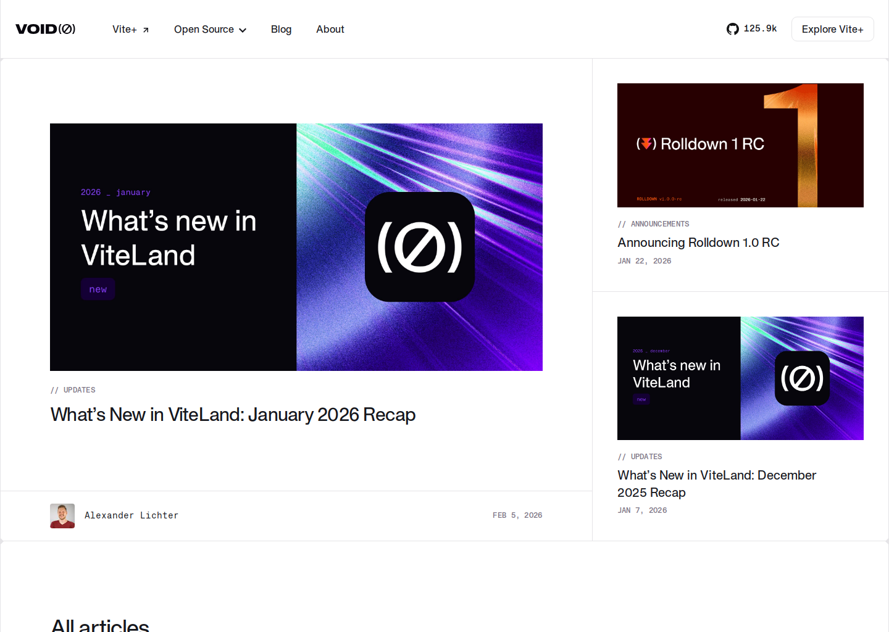
Task: Click the Rolldown 1 RC thumbnail image
Action: click(x=740, y=145)
